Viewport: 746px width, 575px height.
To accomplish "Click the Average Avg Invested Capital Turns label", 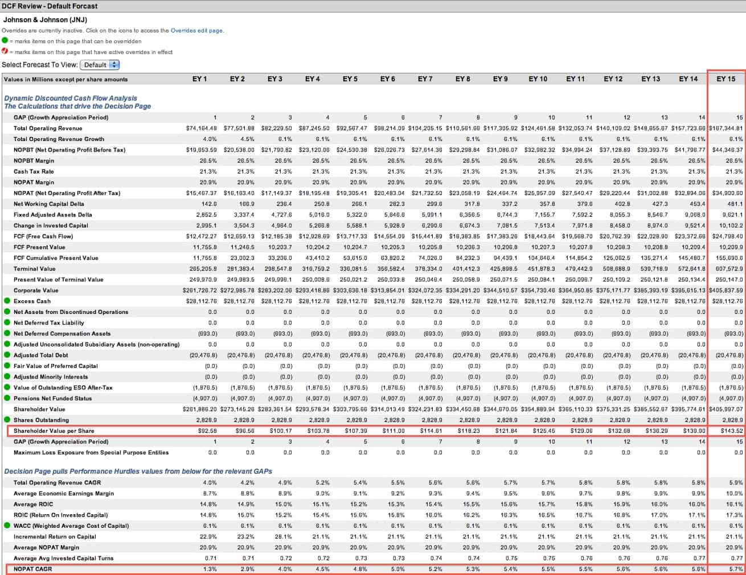I will pyautogui.click(x=64, y=558).
